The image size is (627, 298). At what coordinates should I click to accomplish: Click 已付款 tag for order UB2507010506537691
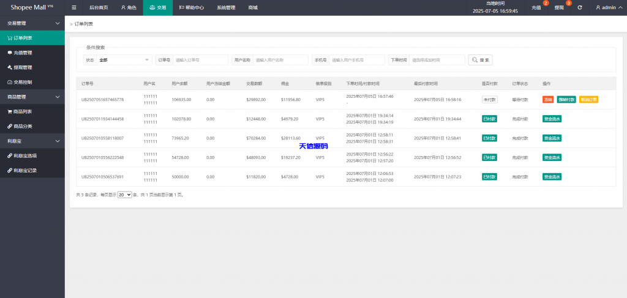(489, 177)
